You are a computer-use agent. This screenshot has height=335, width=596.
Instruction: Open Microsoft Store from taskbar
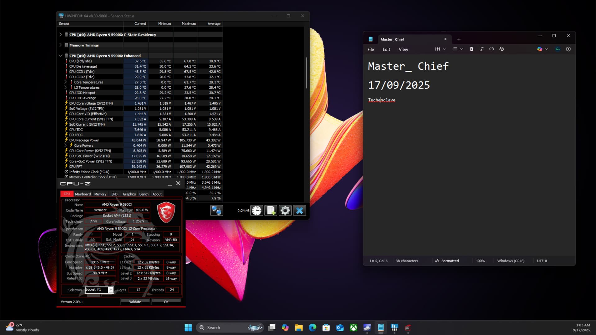click(326, 328)
